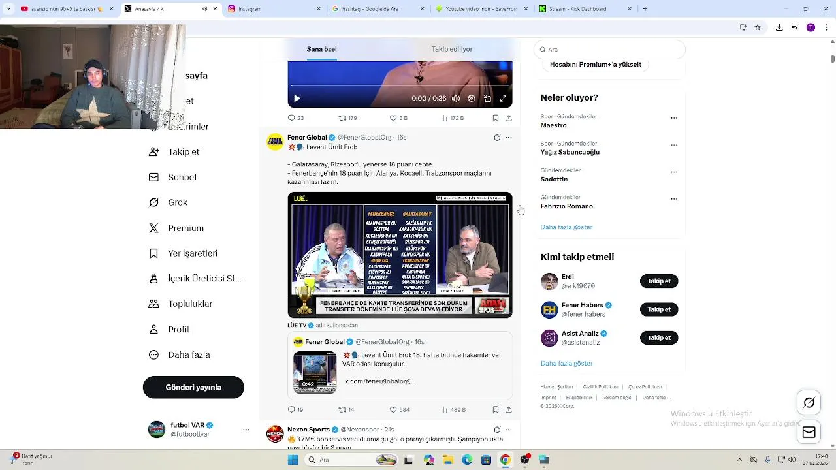Viewport: 836px width, 470px height.
Task: Show more trends under Neler oluyor
Action: click(566, 227)
